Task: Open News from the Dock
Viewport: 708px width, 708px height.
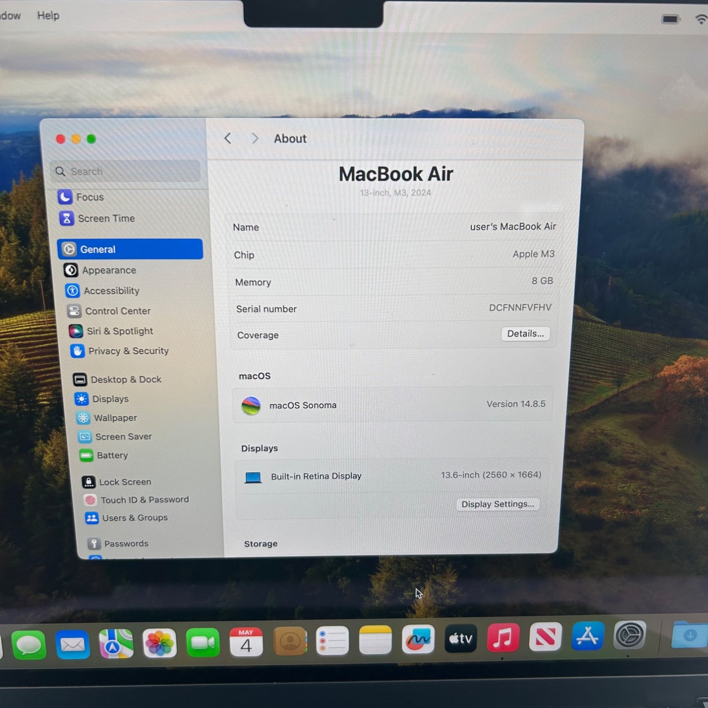Action: click(x=545, y=637)
